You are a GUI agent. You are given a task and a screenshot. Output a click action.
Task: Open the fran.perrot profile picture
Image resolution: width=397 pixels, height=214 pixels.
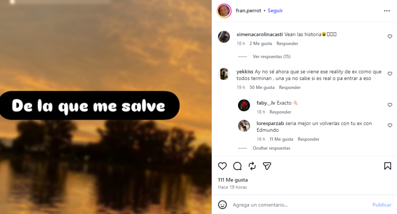pyautogui.click(x=224, y=11)
